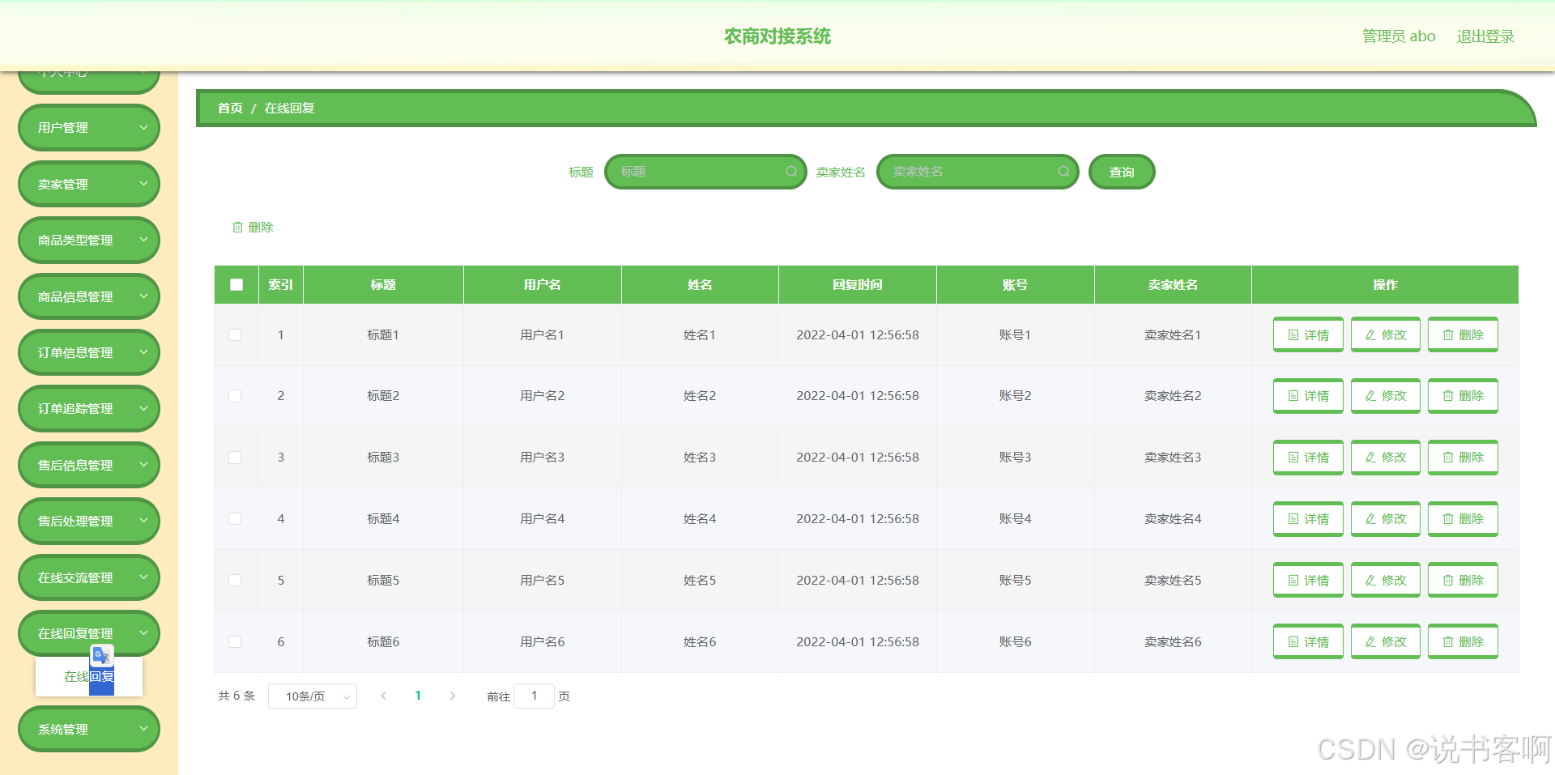
Task: Go to the previous page with the left arrow
Action: pyautogui.click(x=384, y=696)
